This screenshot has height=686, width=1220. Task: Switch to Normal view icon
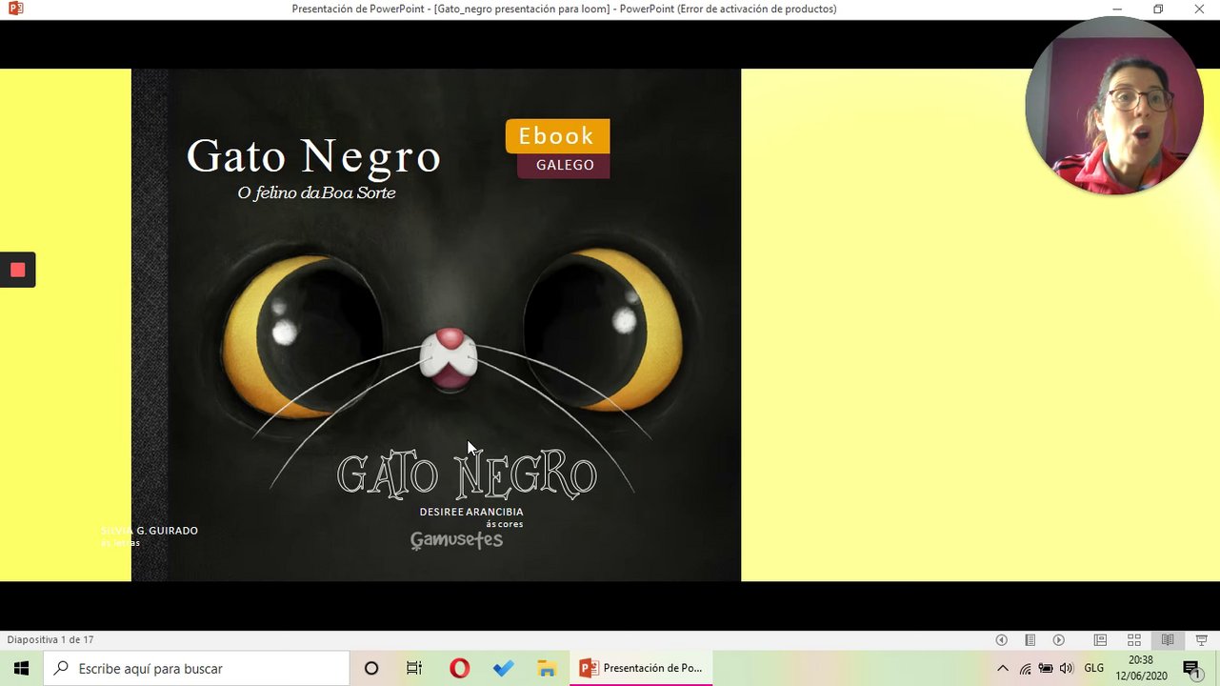[x=1100, y=640]
